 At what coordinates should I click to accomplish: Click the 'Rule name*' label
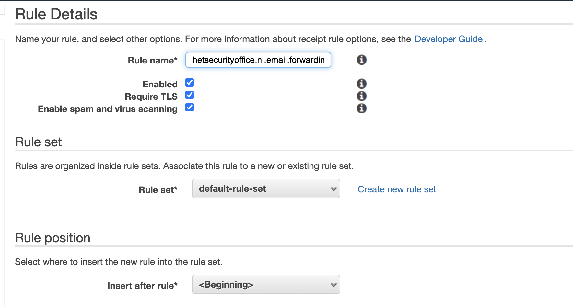point(153,60)
